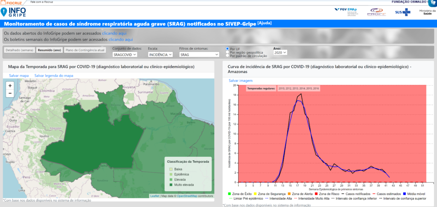Image resolution: width=437 pixels, height=207 pixels.
Task: Select the Por UF radio option
Action: [227, 49]
